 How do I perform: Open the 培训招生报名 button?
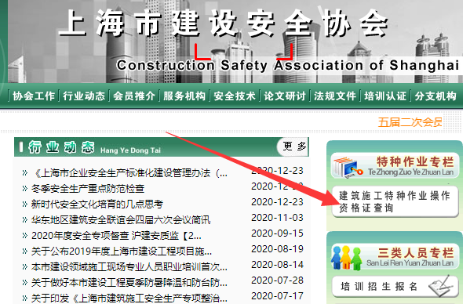click(395, 287)
